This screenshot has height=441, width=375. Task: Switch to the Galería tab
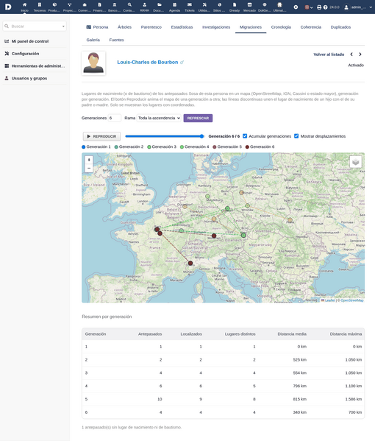point(93,40)
